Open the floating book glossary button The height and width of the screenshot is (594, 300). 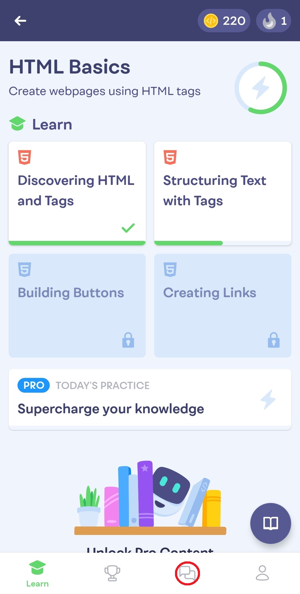click(271, 523)
